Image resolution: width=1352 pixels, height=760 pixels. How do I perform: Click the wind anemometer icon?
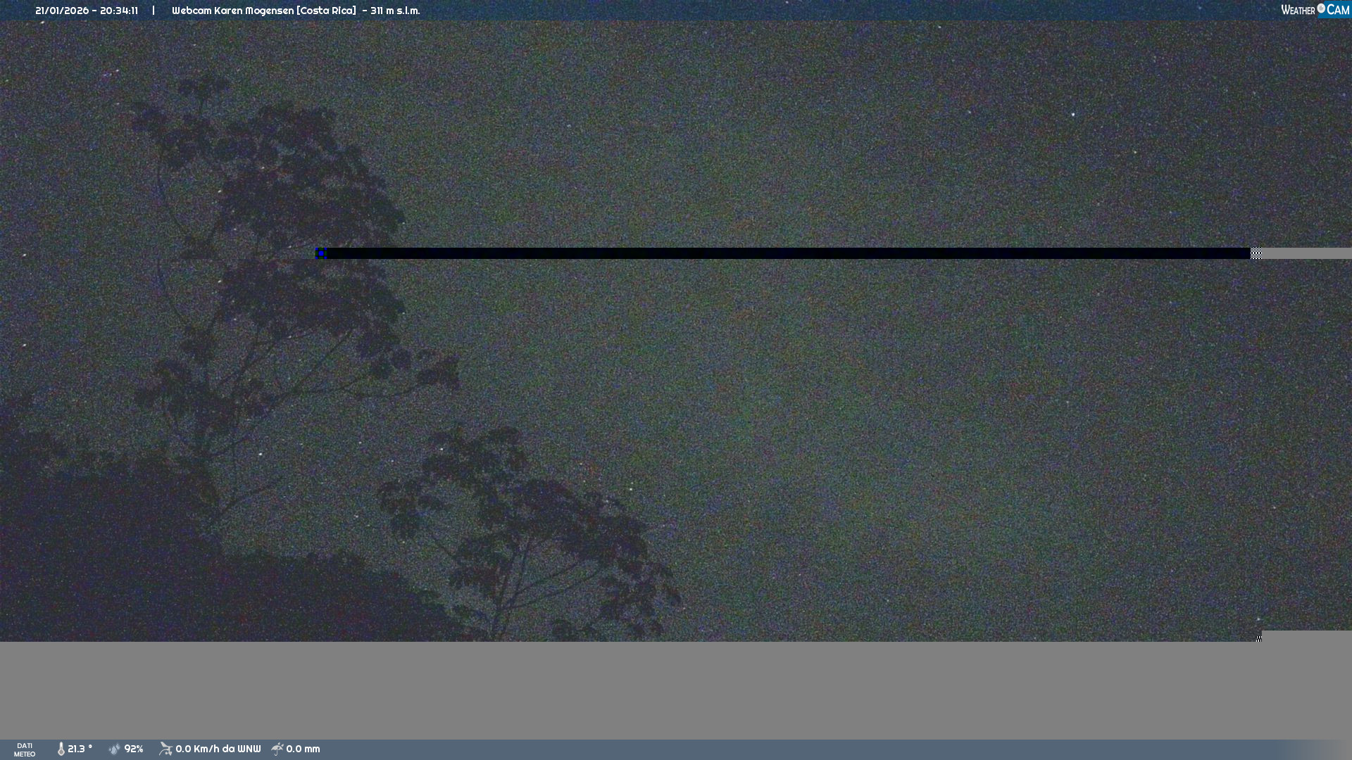(165, 749)
